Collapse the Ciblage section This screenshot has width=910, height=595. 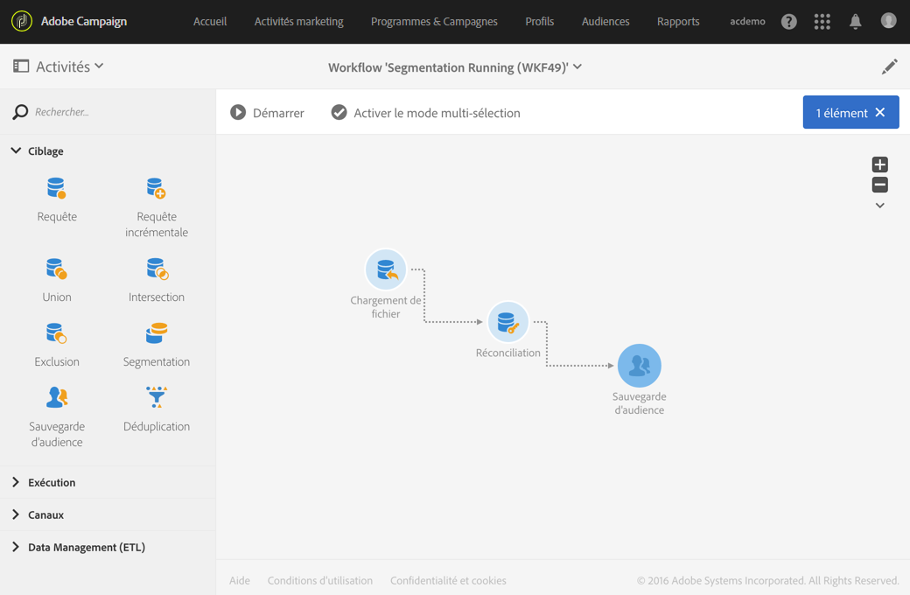tap(16, 151)
